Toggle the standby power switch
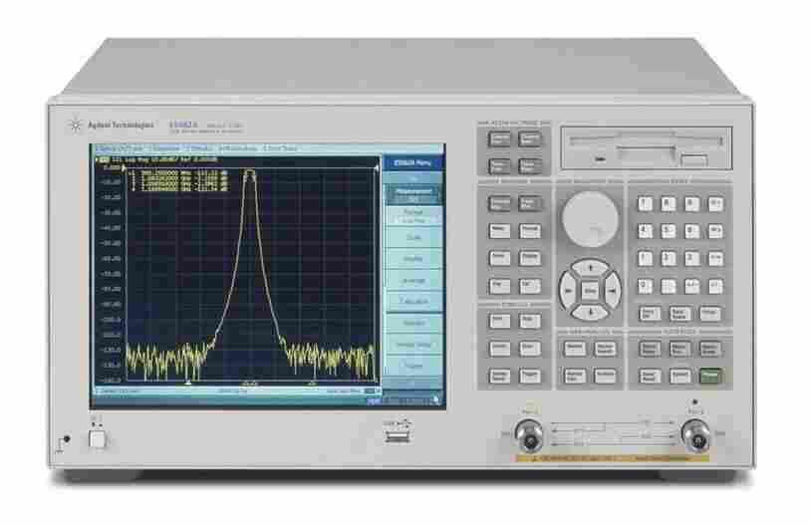This screenshot has height=526, width=810. 97,436
